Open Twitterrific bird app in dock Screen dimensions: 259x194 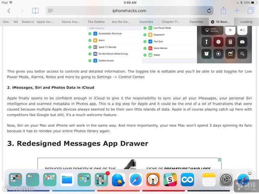click(118, 180)
